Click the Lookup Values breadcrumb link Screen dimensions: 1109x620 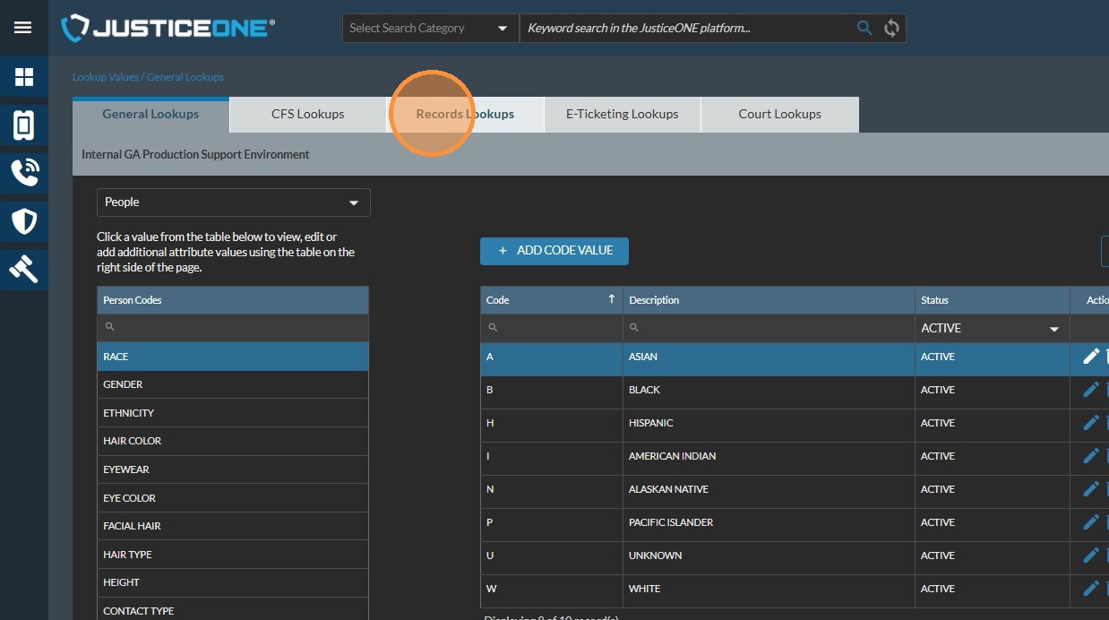click(105, 77)
